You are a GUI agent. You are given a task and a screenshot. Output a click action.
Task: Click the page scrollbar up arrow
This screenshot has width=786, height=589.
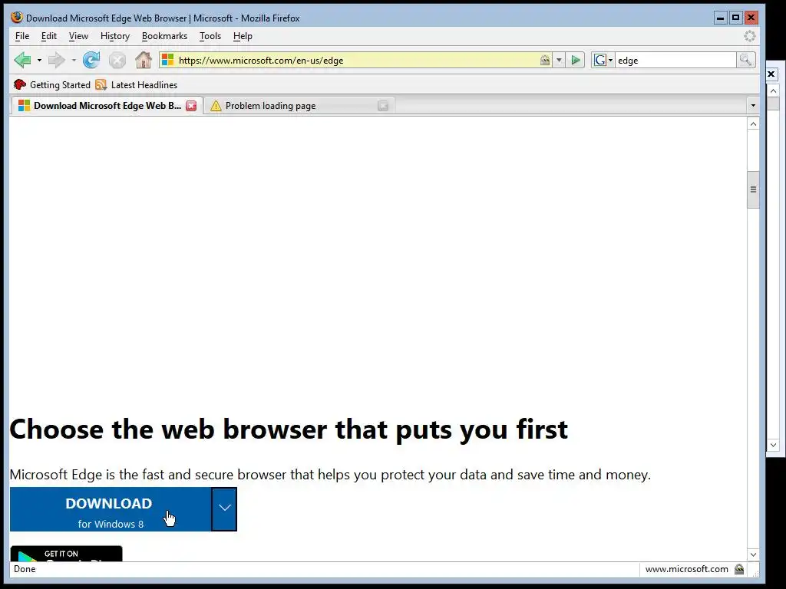coord(753,123)
